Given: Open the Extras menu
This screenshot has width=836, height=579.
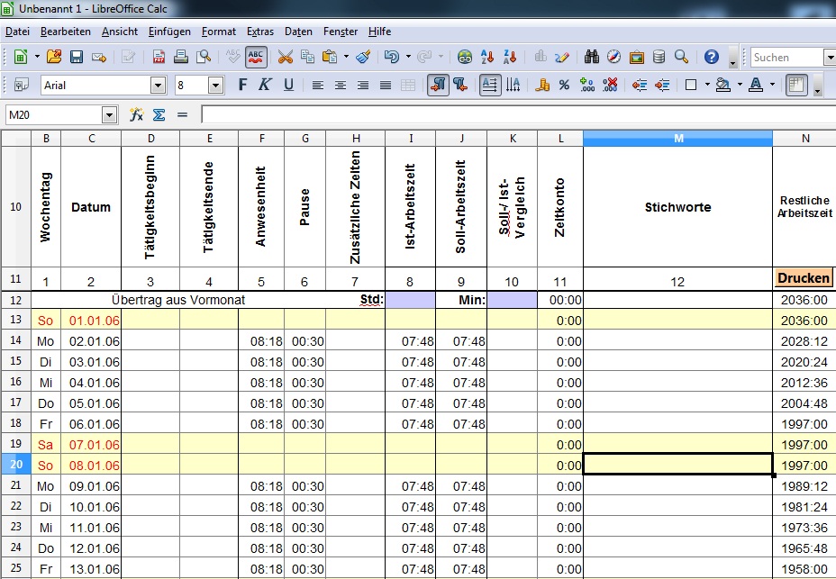Looking at the screenshot, I should [x=260, y=32].
